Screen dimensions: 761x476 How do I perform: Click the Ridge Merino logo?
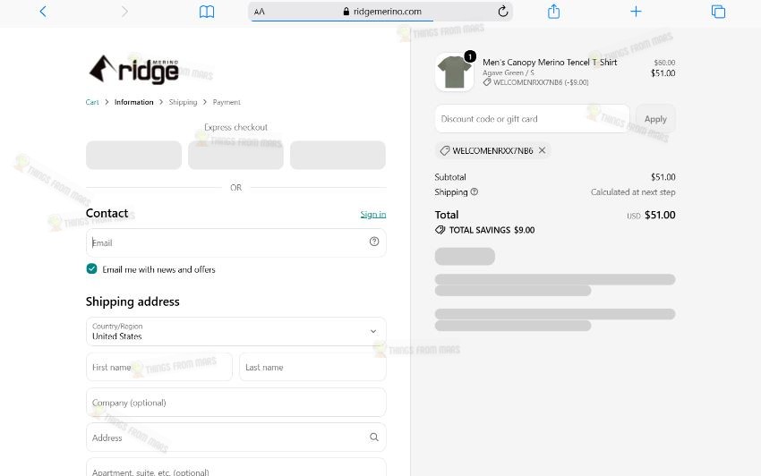(x=134, y=70)
